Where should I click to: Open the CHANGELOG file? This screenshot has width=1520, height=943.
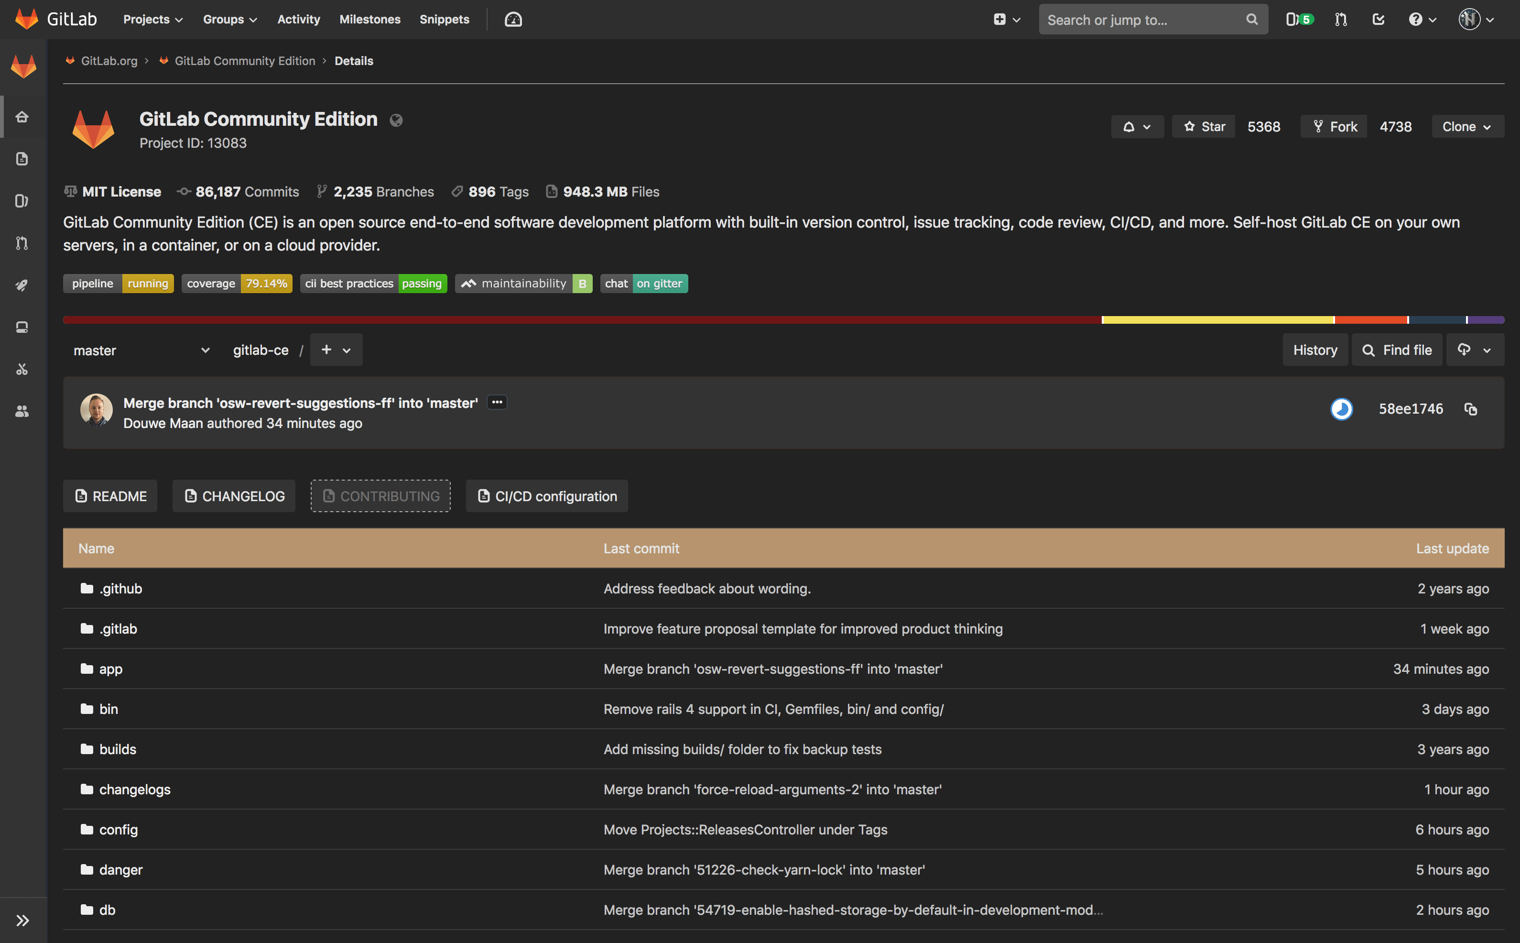pyautogui.click(x=234, y=496)
